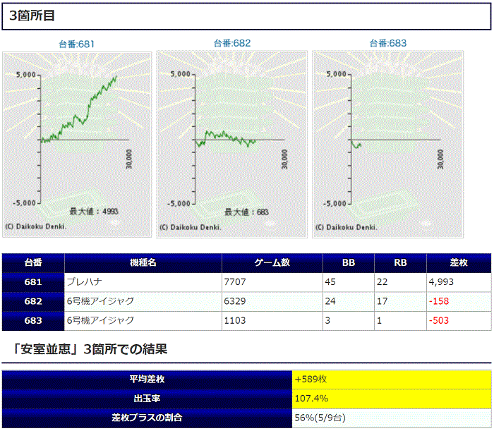Open the 台番:683 link
The height and width of the screenshot is (431, 494).
[388, 43]
